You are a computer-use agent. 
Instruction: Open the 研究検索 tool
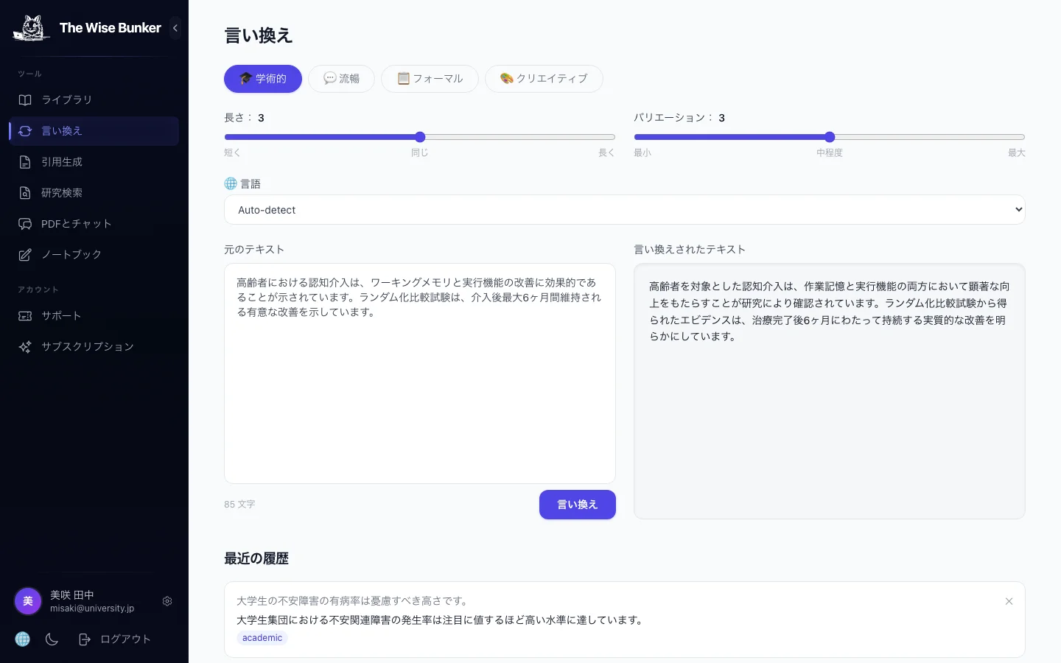[62, 192]
